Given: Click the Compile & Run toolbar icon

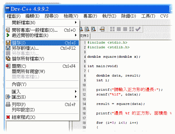Looking at the screenshot, I should [125, 29].
